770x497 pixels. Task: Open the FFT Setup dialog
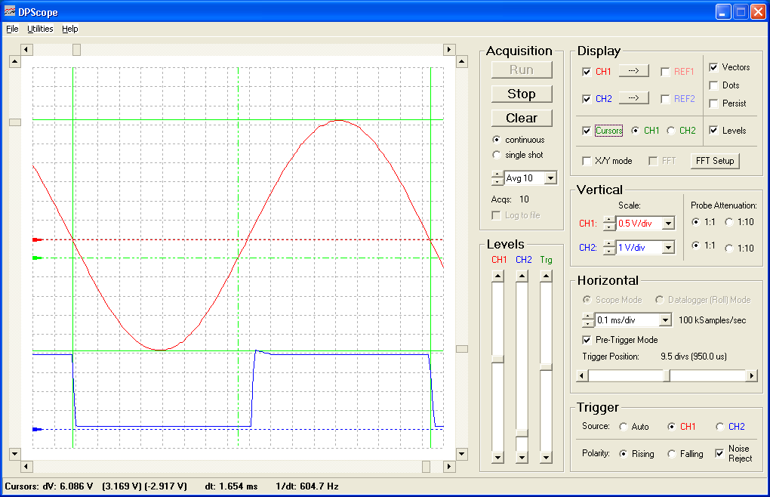click(x=713, y=160)
